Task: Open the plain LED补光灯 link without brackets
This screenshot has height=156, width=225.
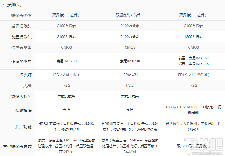Action: (130, 75)
